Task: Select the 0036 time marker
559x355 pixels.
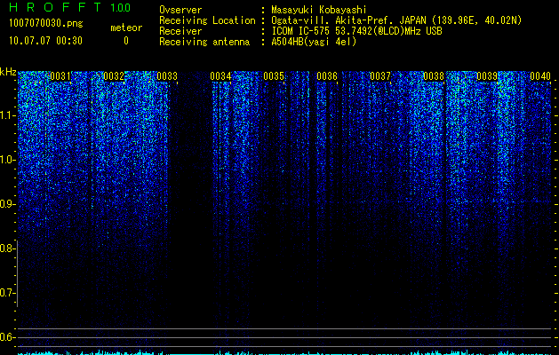Action: [x=327, y=76]
